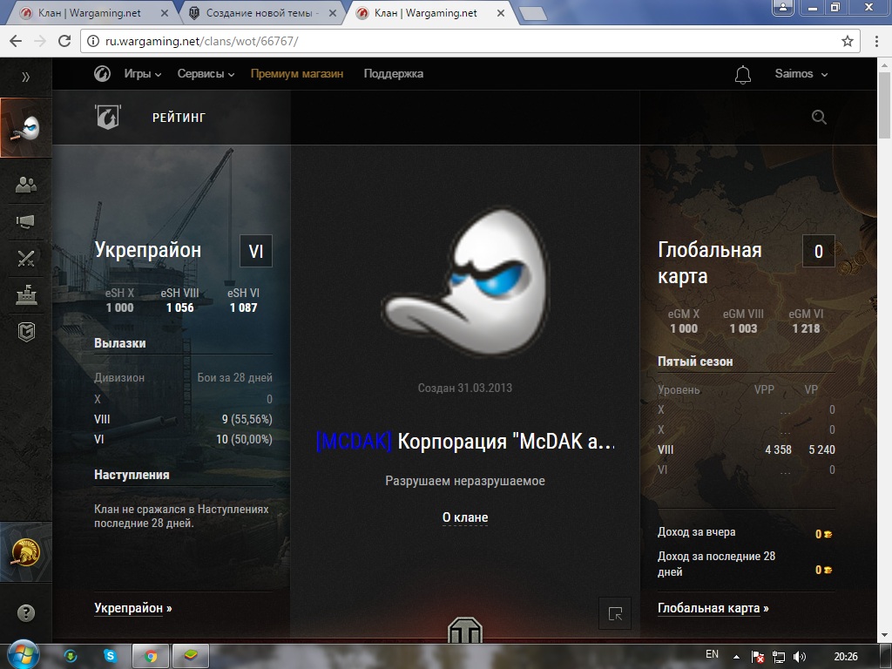Image resolution: width=892 pixels, height=669 pixels.
Task: Bookmark this page with the star
Action: click(x=848, y=41)
